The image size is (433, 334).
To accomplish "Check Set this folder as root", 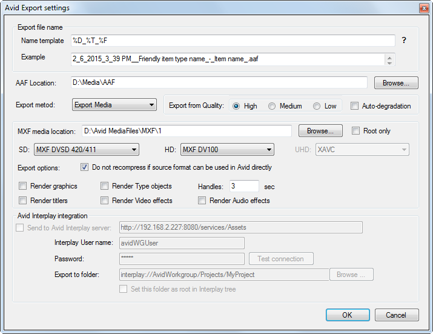I will point(123,289).
